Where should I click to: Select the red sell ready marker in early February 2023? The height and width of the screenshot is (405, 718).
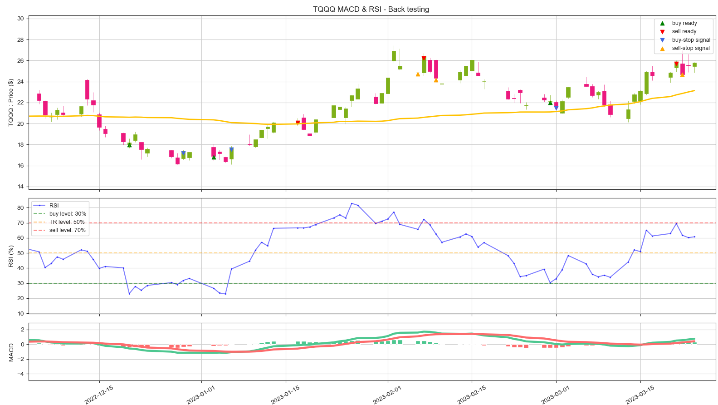(x=424, y=58)
